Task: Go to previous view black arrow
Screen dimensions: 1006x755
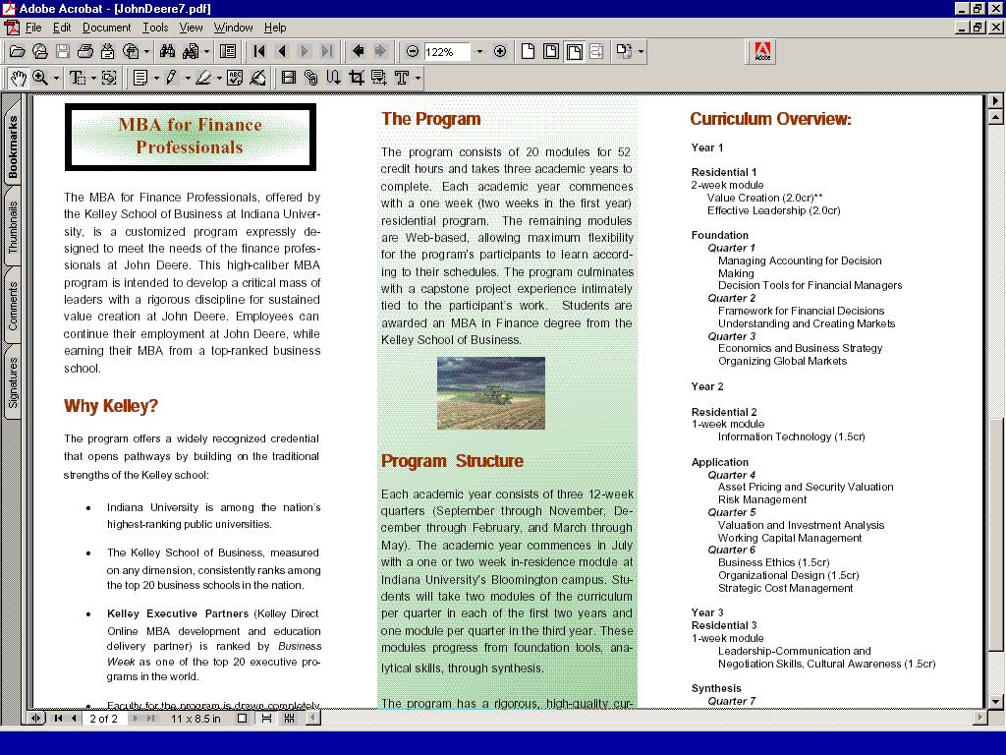Action: [x=358, y=51]
